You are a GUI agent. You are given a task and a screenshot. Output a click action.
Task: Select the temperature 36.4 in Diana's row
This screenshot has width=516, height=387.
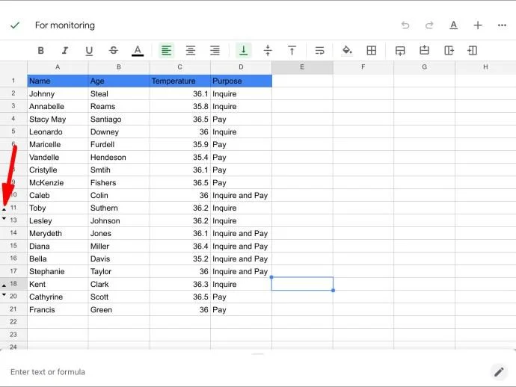180,246
